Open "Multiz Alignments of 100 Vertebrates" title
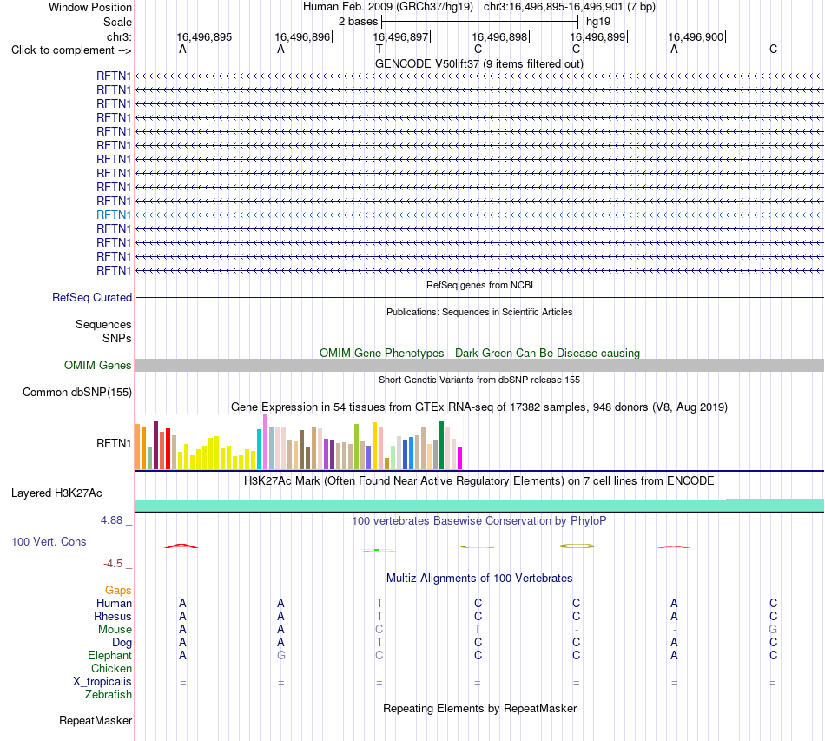This screenshot has height=741, width=825. [479, 579]
